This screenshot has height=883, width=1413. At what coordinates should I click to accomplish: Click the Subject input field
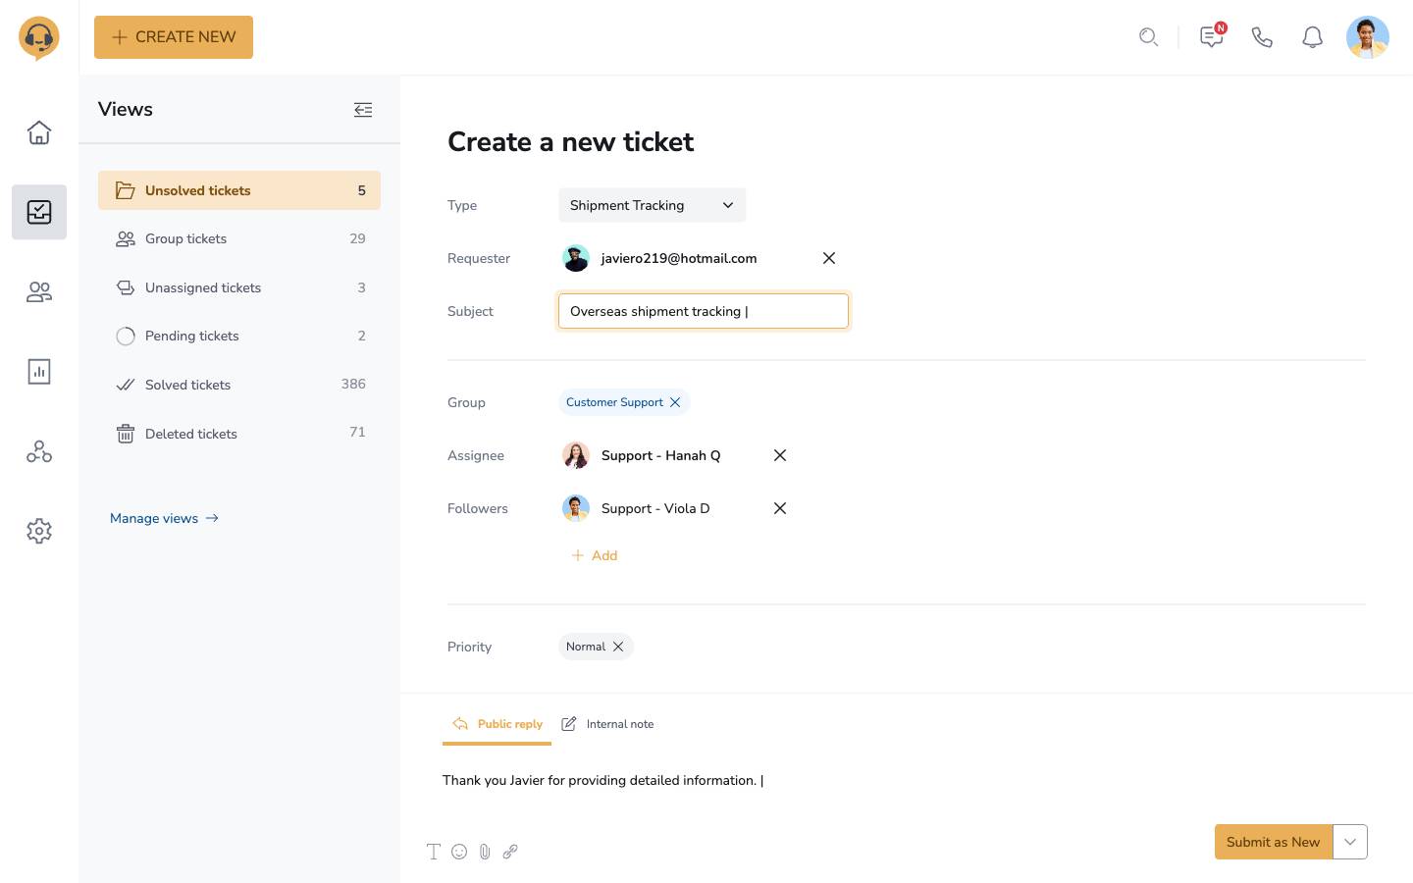click(x=703, y=311)
